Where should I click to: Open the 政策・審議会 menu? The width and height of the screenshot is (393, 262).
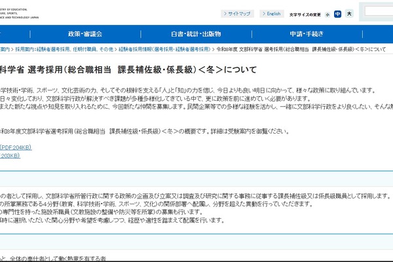pos(85,34)
